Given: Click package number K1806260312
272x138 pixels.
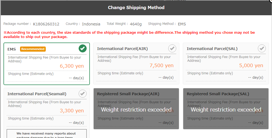Looking at the screenshot, I should pyautogui.click(x=46, y=24).
